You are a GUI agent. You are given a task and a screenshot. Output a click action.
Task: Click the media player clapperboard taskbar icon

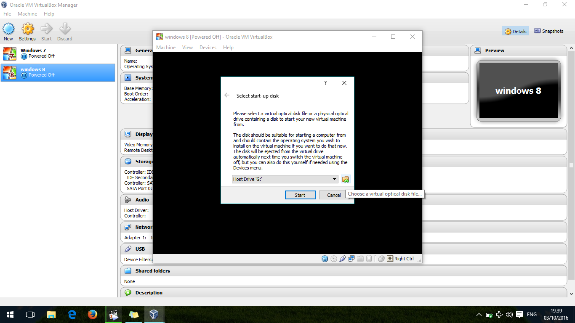[x=113, y=315]
